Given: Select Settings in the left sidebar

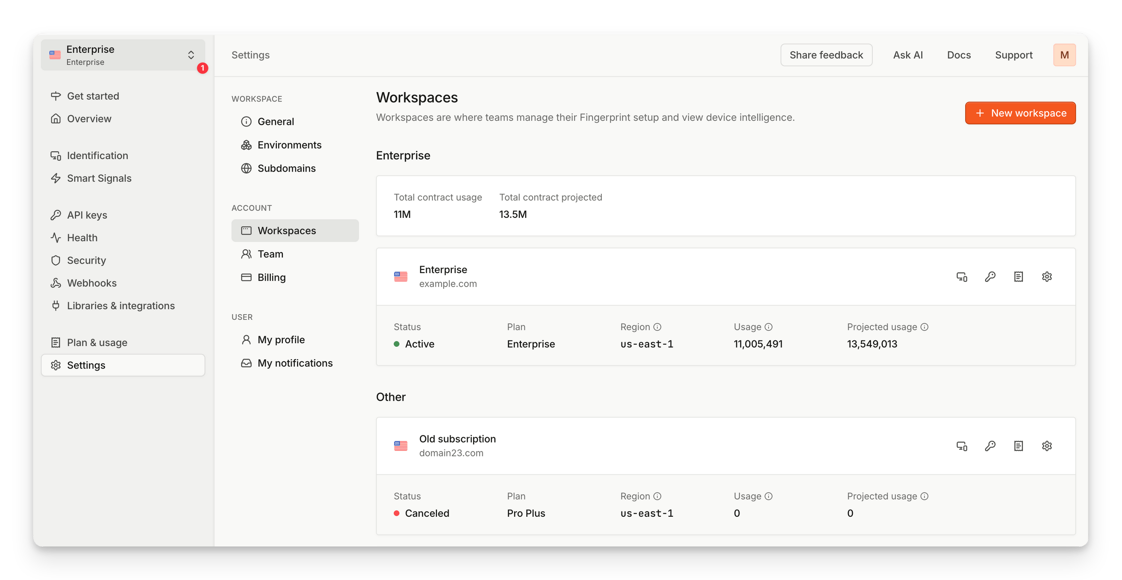Looking at the screenshot, I should click(123, 365).
